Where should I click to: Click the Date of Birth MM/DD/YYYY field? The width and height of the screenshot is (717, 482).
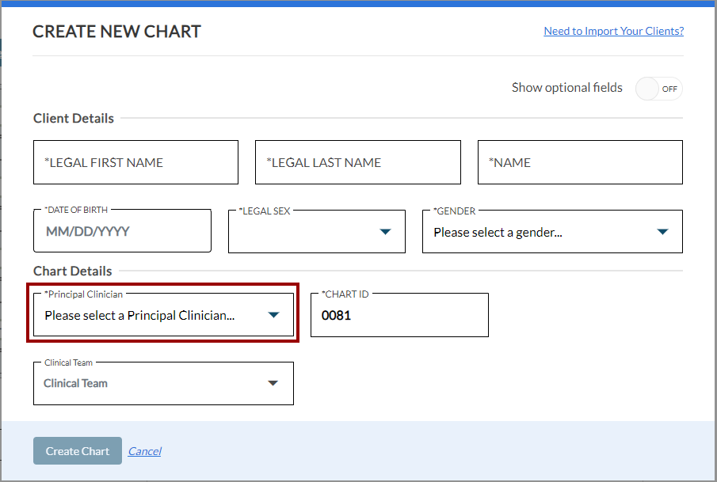(122, 232)
